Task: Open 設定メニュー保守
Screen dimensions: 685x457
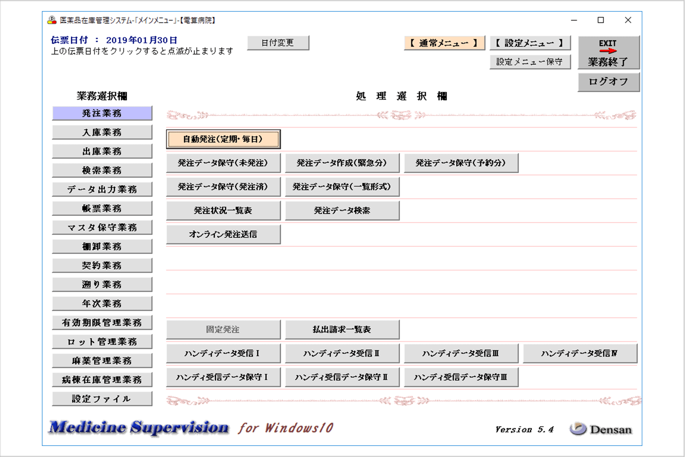Action: point(530,61)
